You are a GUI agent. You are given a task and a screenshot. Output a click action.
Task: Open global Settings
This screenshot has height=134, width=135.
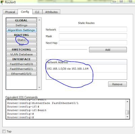click(x=21, y=25)
